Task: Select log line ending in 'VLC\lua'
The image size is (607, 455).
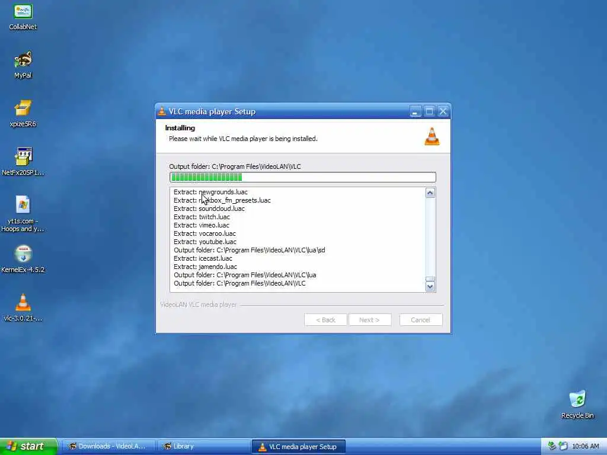Action: (x=245, y=275)
